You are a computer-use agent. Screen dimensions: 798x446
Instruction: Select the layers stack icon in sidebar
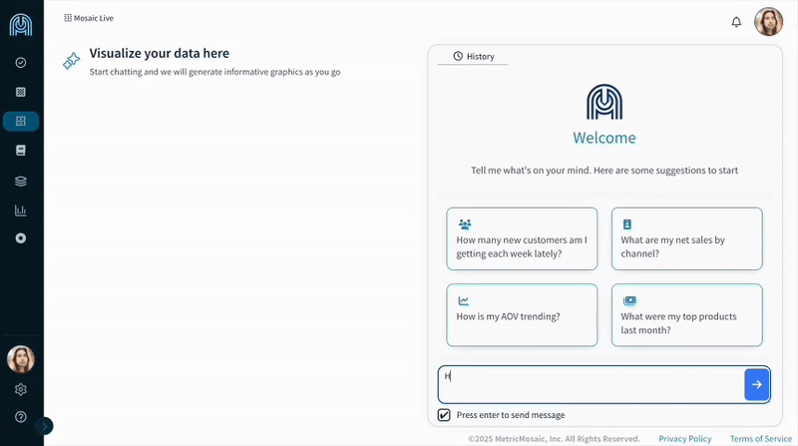21,181
